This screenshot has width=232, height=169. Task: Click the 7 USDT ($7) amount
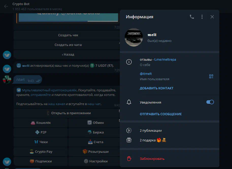[x=104, y=65]
